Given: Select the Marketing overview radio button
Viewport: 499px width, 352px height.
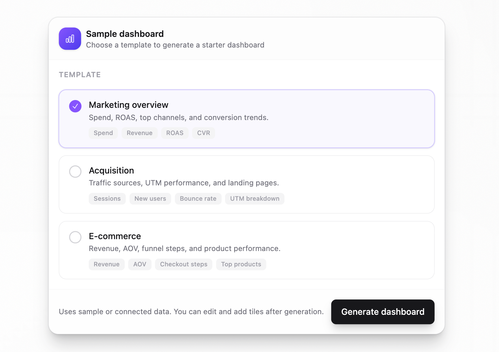Looking at the screenshot, I should [x=75, y=106].
